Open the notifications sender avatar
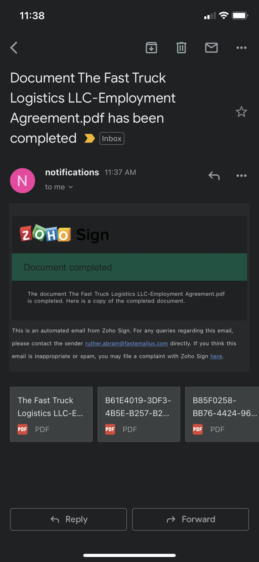259x562 pixels. tap(23, 181)
